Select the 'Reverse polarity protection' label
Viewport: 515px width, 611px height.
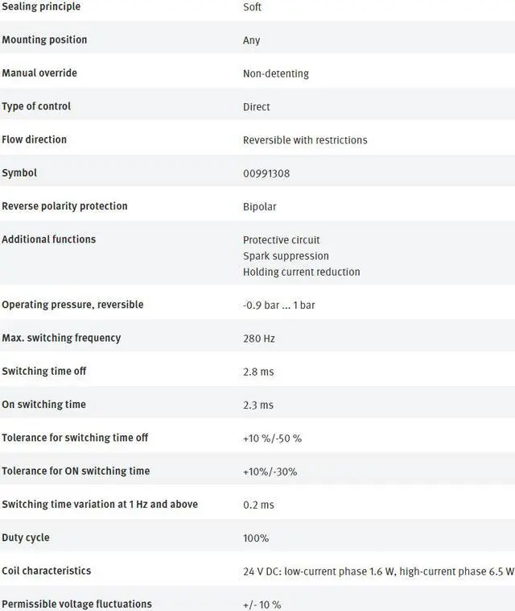pyautogui.click(x=64, y=206)
